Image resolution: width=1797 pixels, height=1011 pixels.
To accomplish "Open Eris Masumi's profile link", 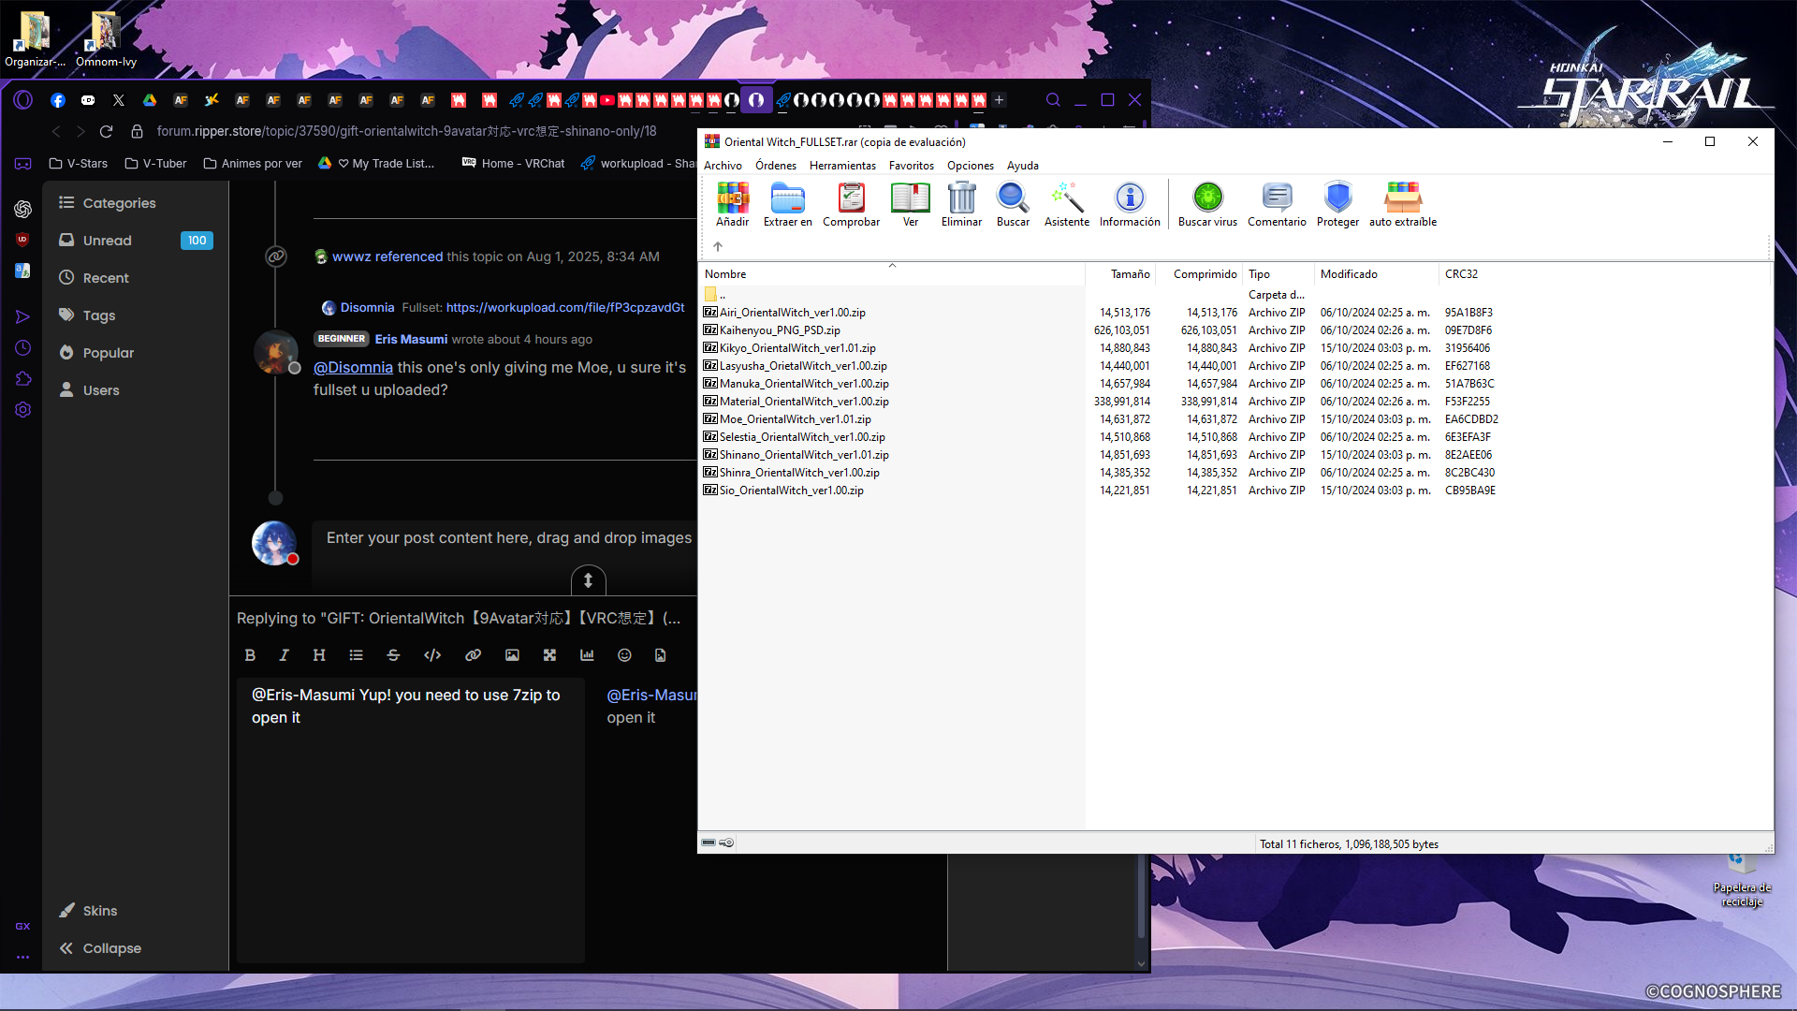I will click(411, 340).
